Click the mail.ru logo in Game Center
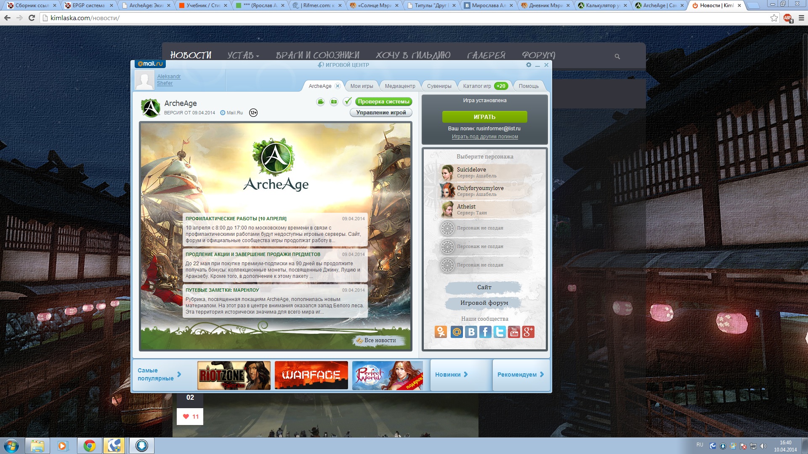The width and height of the screenshot is (808, 454). pyautogui.click(x=150, y=64)
